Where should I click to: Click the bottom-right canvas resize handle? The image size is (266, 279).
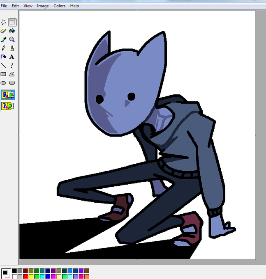(x=256, y=259)
